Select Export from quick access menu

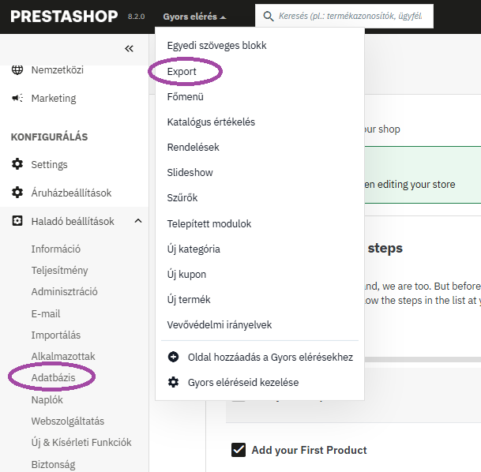(x=182, y=71)
